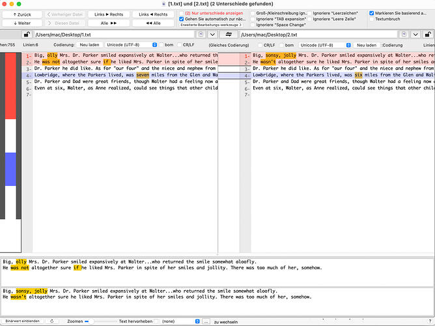
Task: Toggle the right file lock icon
Action: (428, 35)
